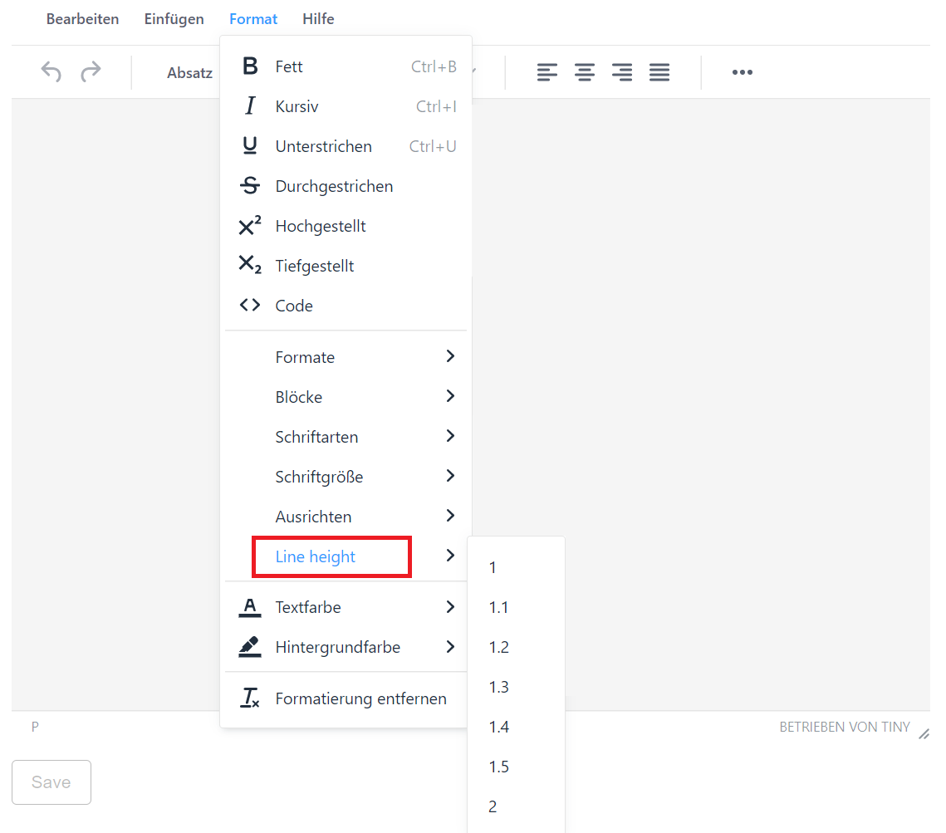This screenshot has width=946, height=833.
Task: Expand the Ausrichten submenu
Action: [x=314, y=516]
